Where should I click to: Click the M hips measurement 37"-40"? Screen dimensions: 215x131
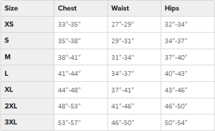pos(176,57)
